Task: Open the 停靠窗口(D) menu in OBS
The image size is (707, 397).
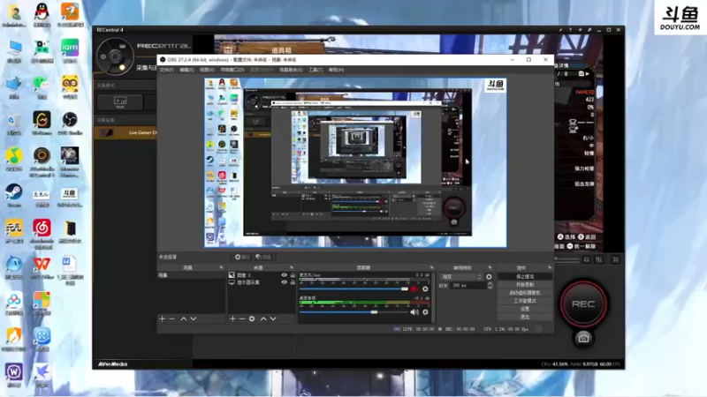Action: [x=232, y=70]
